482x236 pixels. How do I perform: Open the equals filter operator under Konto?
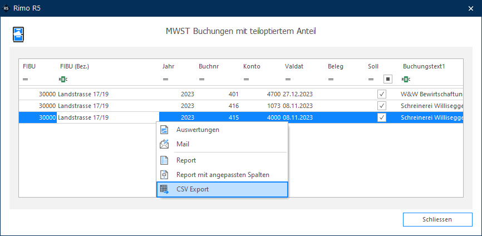coord(246,80)
